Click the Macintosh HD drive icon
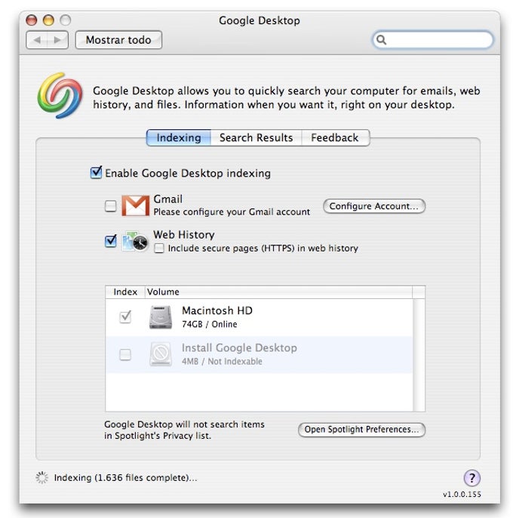 point(161,317)
